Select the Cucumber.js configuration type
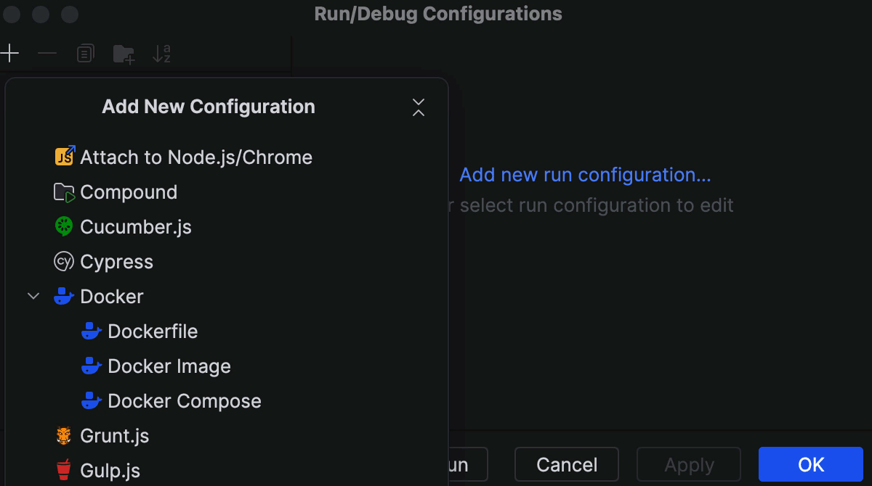The image size is (872, 486). tap(136, 226)
